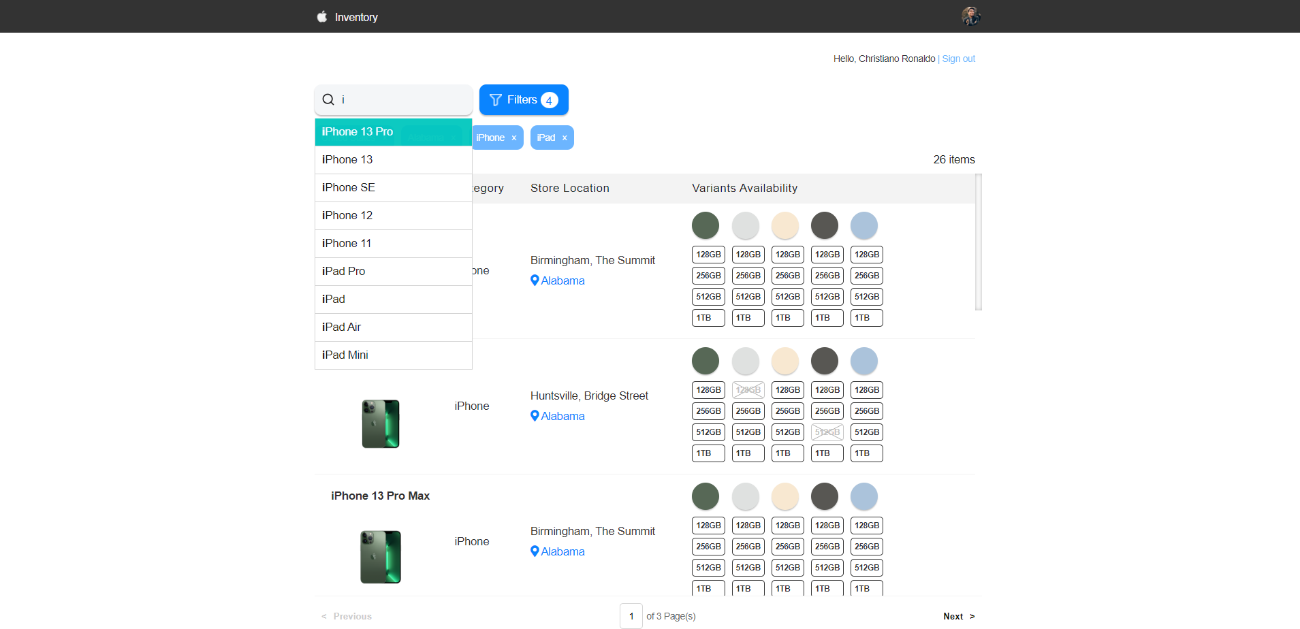Click the Next page button
1300x629 pixels.
point(959,616)
